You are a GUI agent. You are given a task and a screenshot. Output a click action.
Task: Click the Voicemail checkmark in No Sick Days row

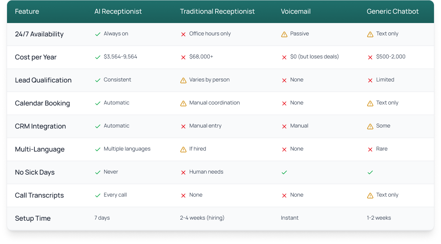tap(284, 172)
